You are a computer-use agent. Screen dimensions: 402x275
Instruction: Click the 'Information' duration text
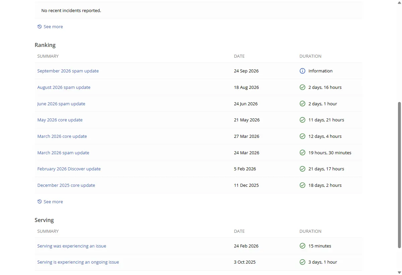click(x=321, y=71)
